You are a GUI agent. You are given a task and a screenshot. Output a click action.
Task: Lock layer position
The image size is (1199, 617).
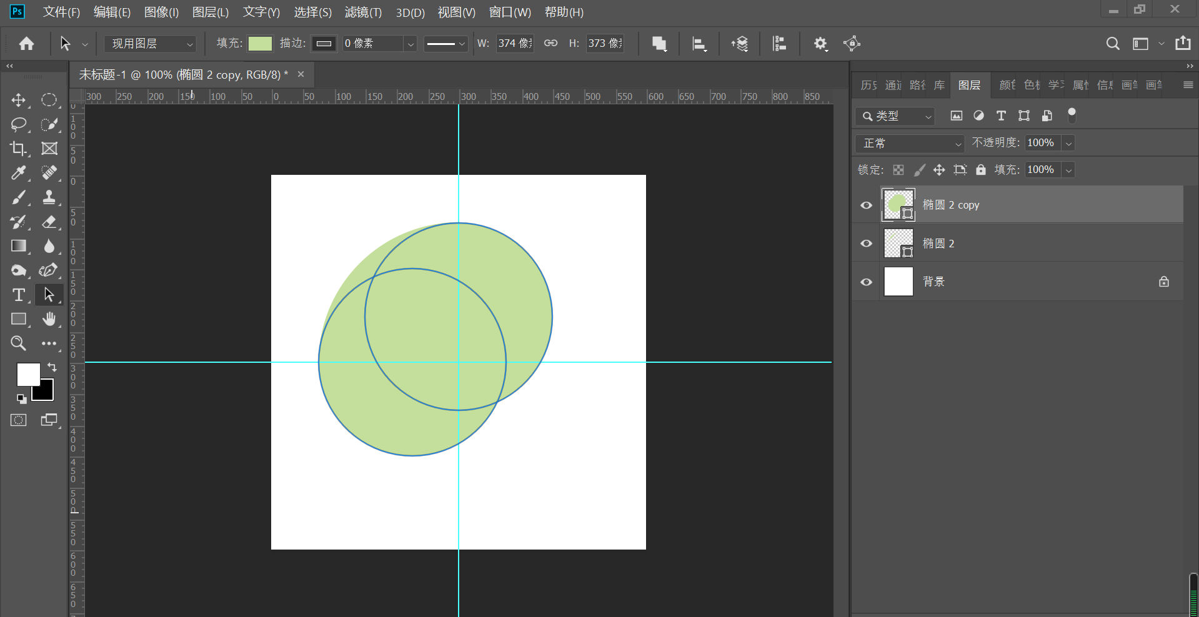pos(939,170)
